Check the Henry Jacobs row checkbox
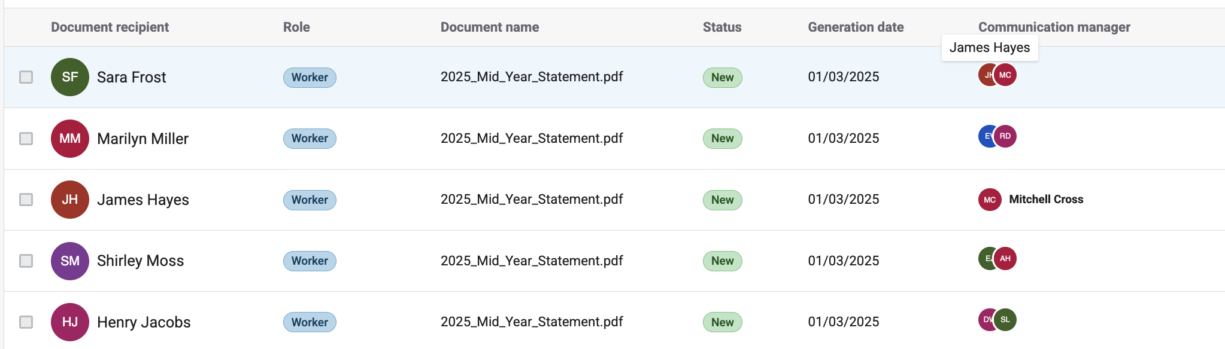 pos(26,322)
